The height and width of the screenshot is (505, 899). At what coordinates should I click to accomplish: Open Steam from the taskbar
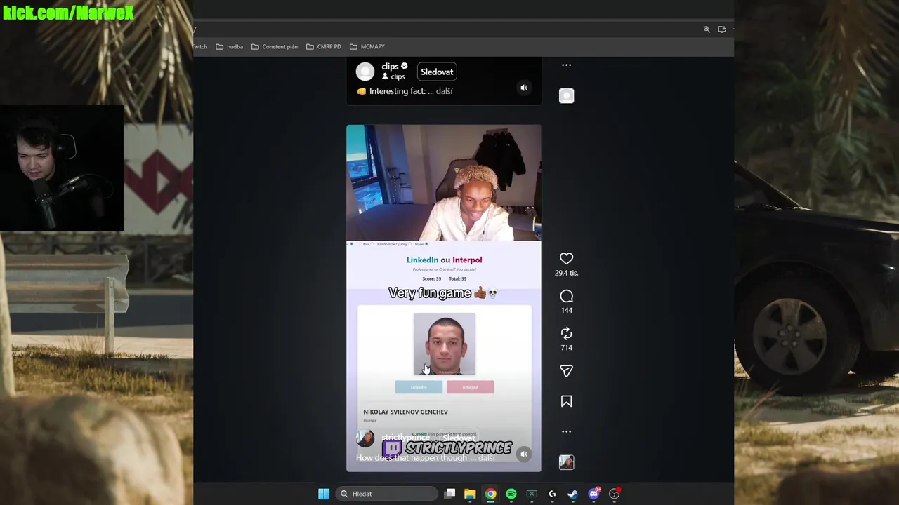point(572,494)
